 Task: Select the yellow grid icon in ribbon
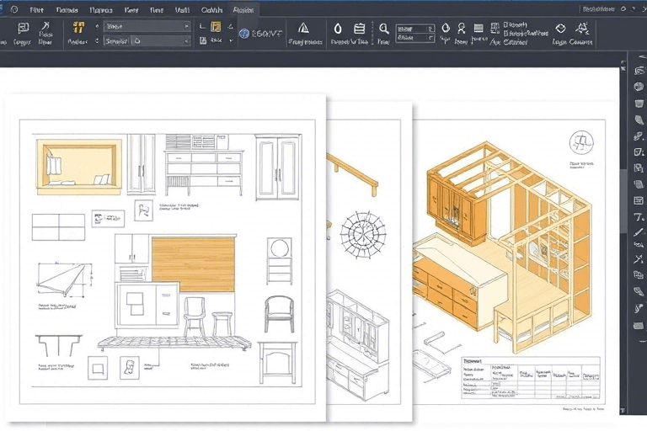(78, 27)
